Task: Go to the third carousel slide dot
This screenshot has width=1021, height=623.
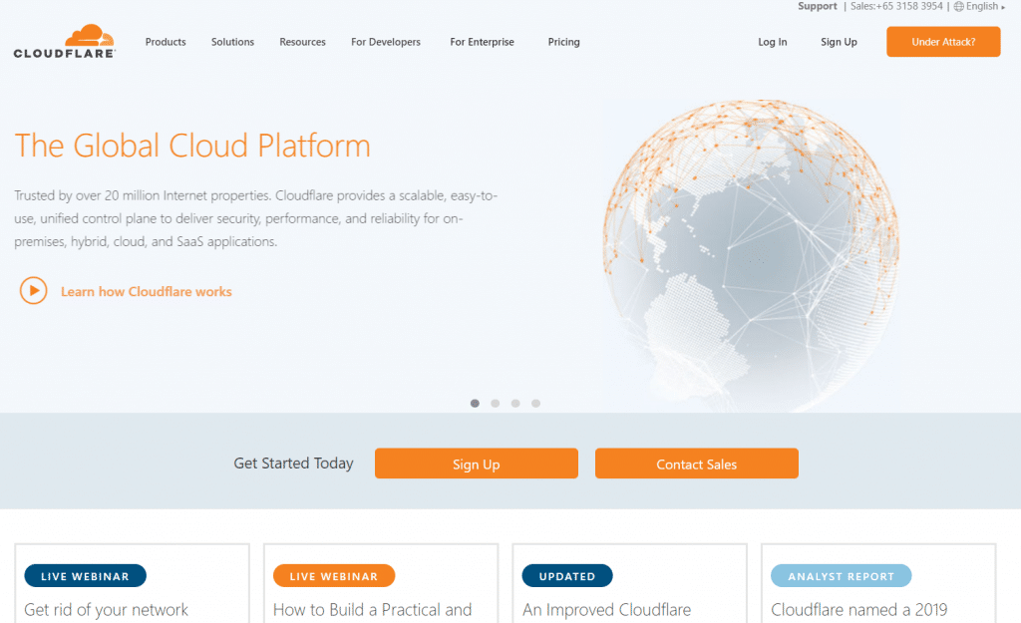Action: tap(515, 404)
